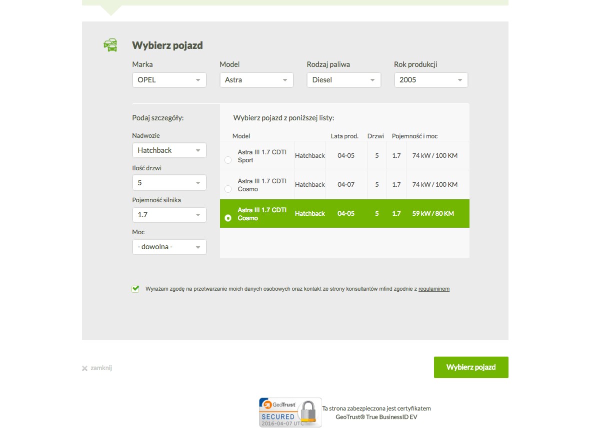Open the regulaminem link
The image size is (605, 435).
[433, 289]
